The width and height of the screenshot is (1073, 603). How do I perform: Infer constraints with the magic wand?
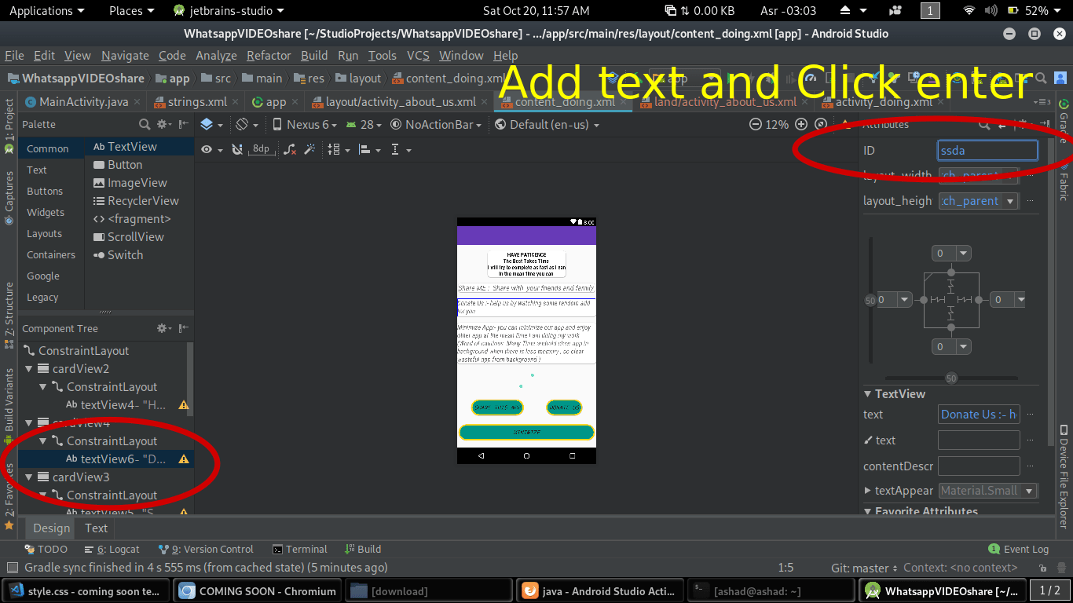(x=309, y=149)
